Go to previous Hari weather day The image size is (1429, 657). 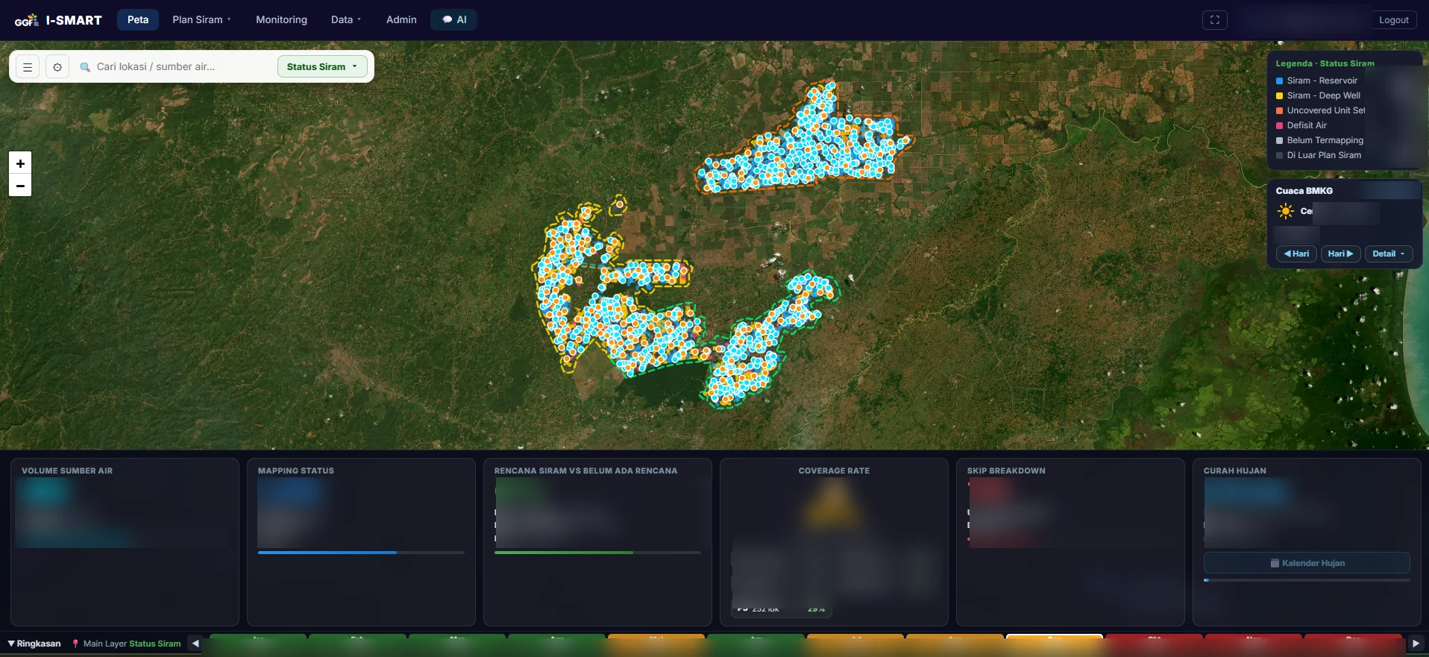[1296, 254]
